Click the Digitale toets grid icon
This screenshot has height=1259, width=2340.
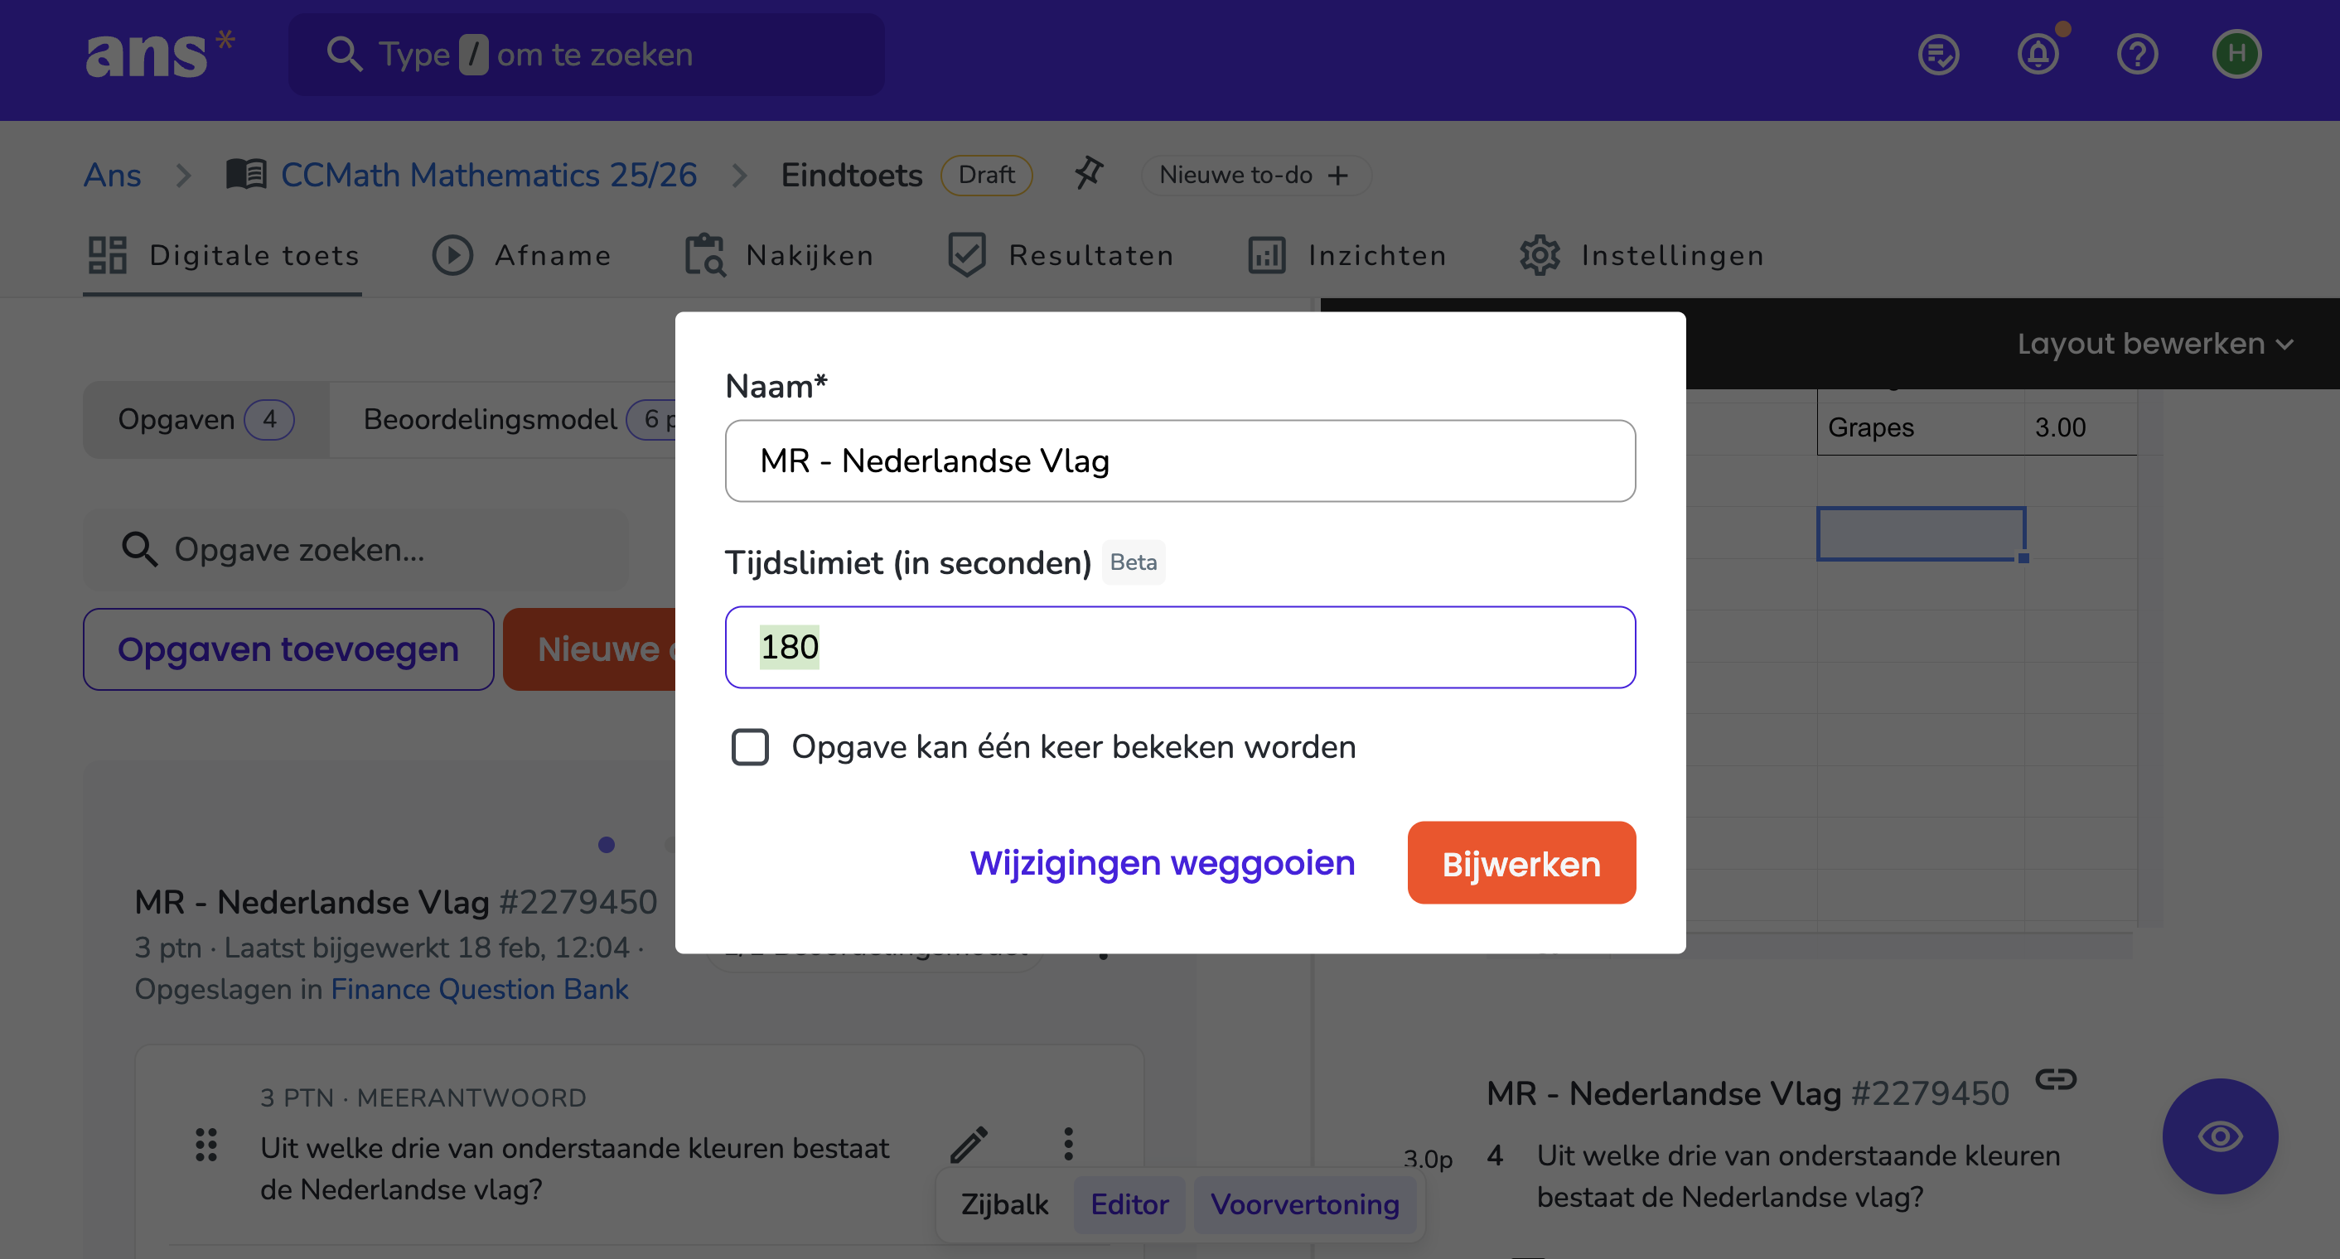tap(107, 255)
